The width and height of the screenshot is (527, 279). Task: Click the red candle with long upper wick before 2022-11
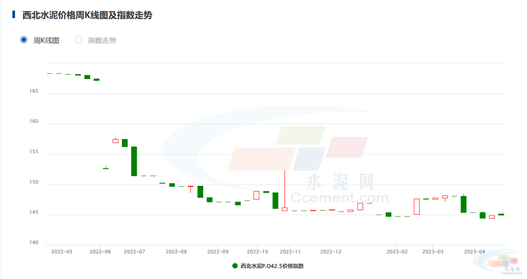284,191
